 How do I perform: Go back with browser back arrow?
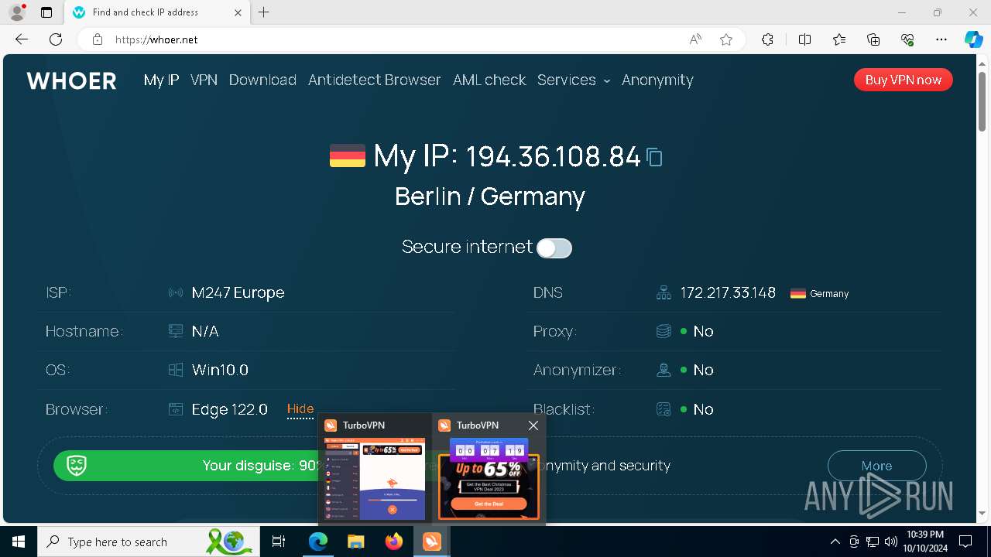(22, 39)
